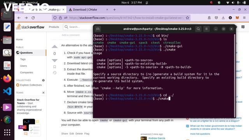Open Activities overview
The height and width of the screenshot is (140, 249).
9,3
